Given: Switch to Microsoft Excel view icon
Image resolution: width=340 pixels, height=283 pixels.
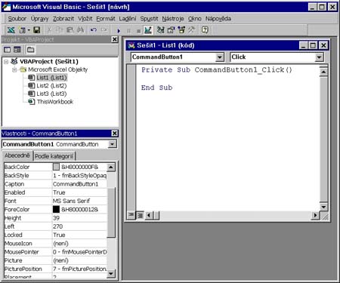Looking at the screenshot, I should [x=11, y=30].
